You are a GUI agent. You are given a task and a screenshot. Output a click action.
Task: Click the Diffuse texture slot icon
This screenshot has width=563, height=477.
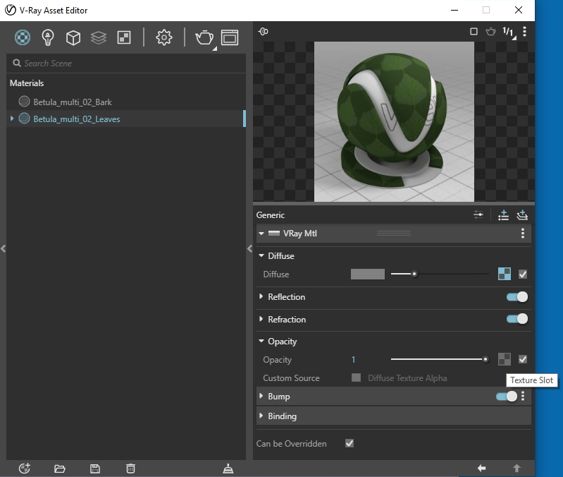(504, 274)
